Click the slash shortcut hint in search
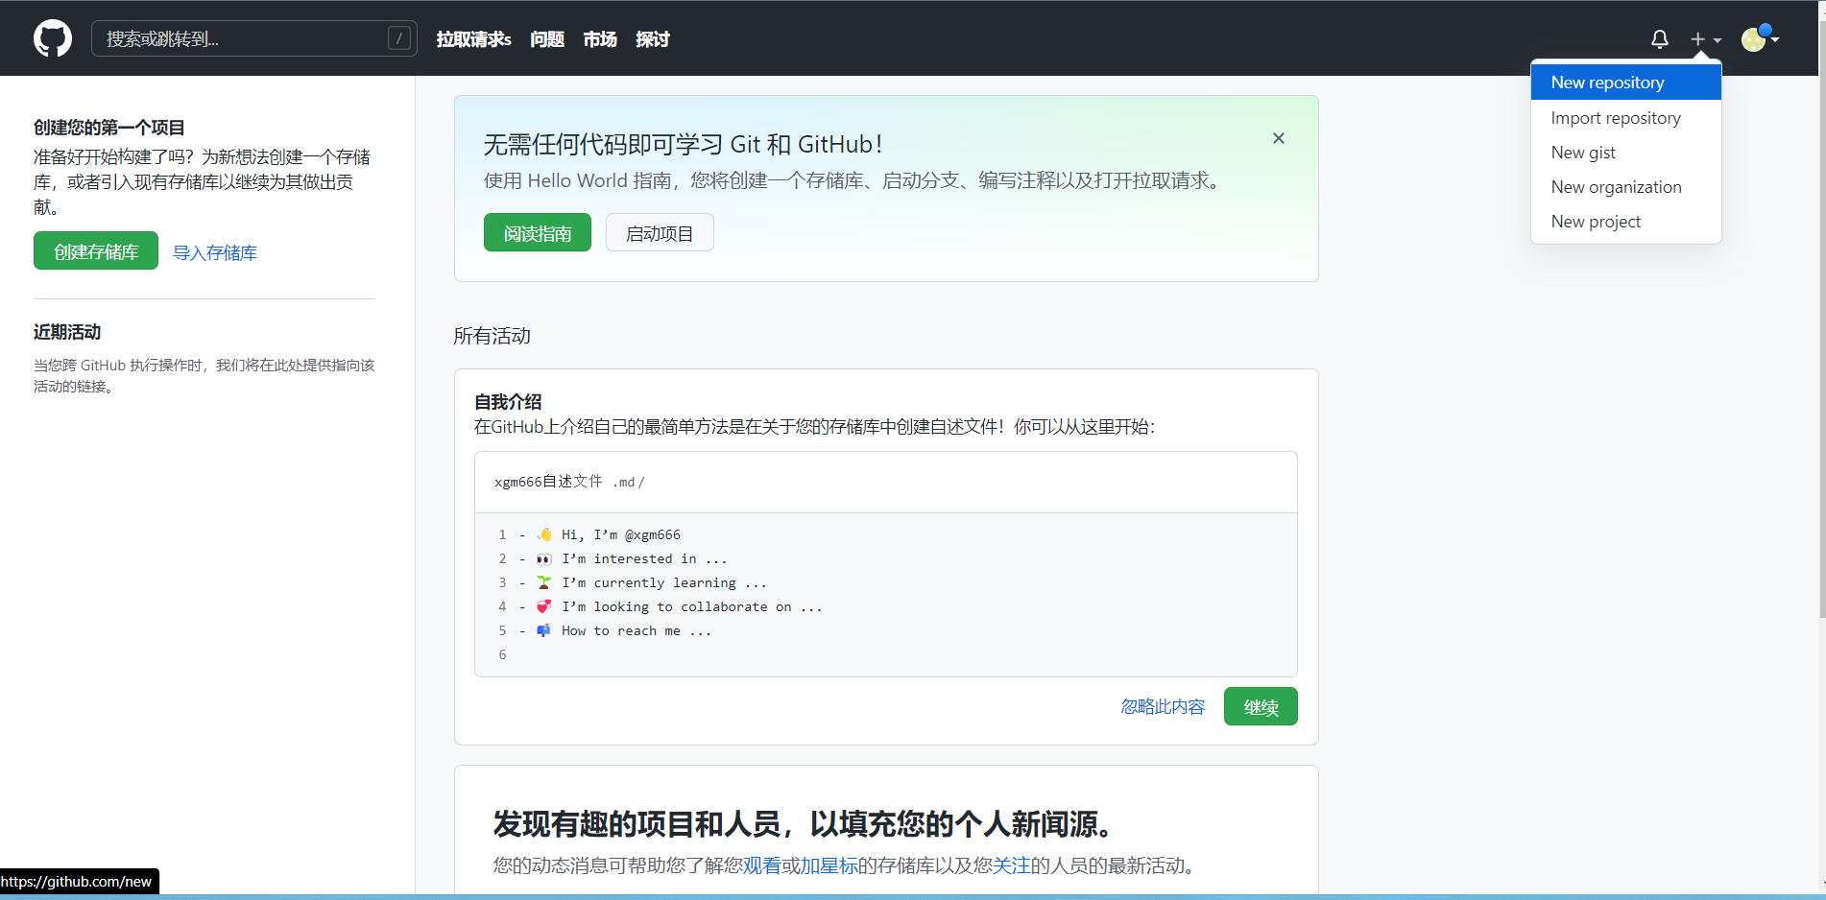The image size is (1826, 900). (399, 38)
